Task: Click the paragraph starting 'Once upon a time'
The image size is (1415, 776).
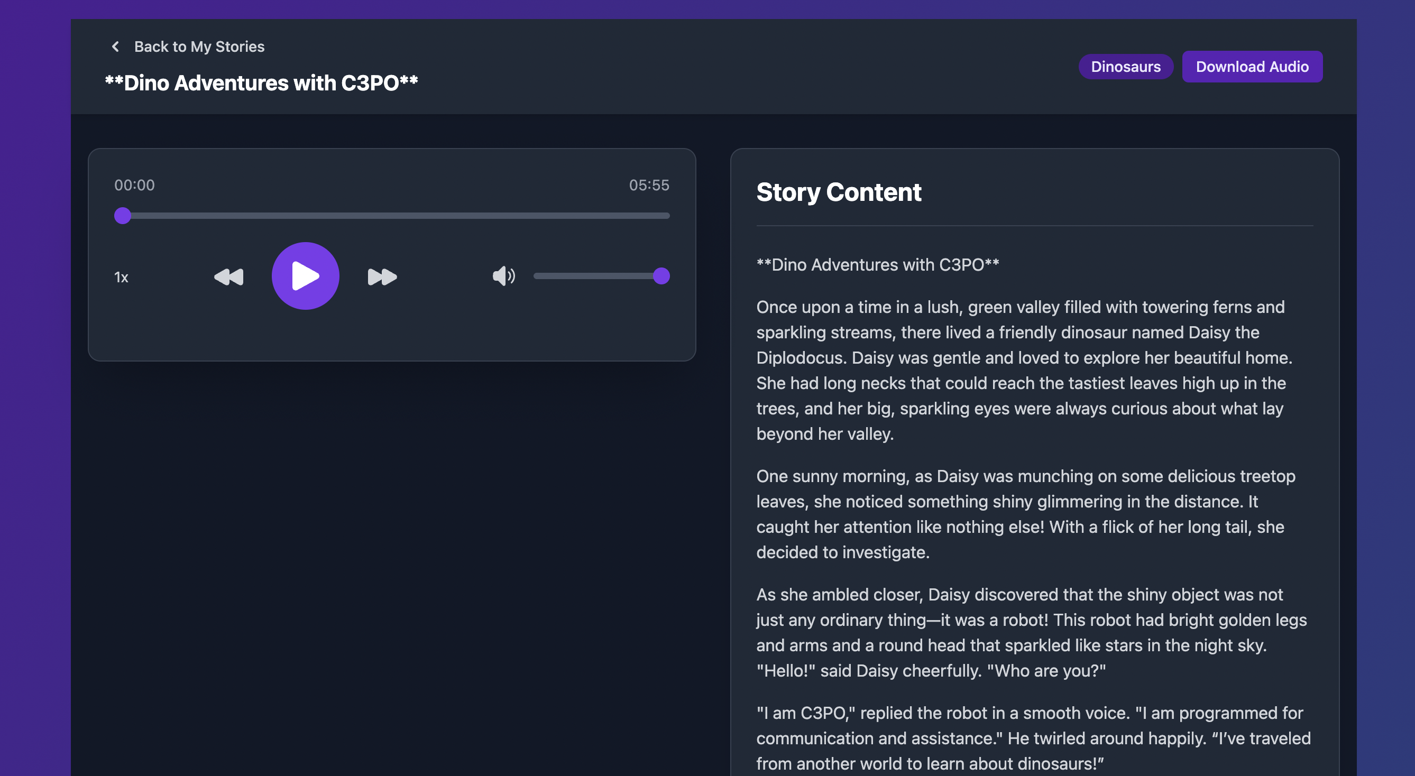Action: point(1024,370)
